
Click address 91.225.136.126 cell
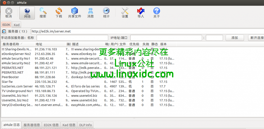(x=46, y=96)
